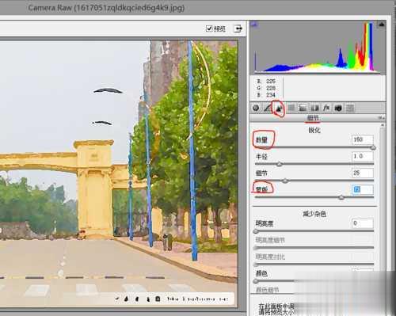Open the fx Effects panel icon
Screen dimensions: 396x316
pos(326,108)
